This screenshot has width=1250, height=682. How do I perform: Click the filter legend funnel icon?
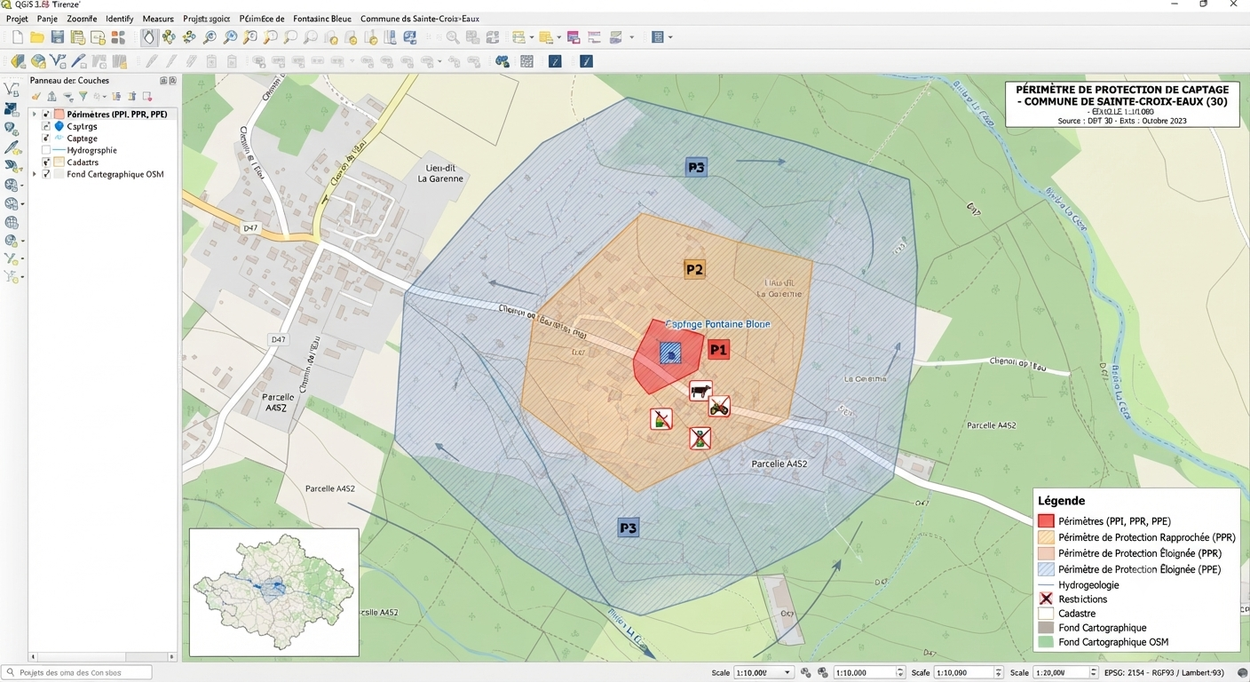coord(83,96)
